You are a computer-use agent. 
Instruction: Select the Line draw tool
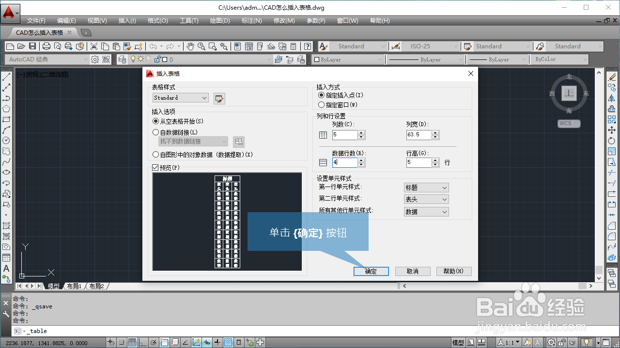pyautogui.click(x=6, y=77)
